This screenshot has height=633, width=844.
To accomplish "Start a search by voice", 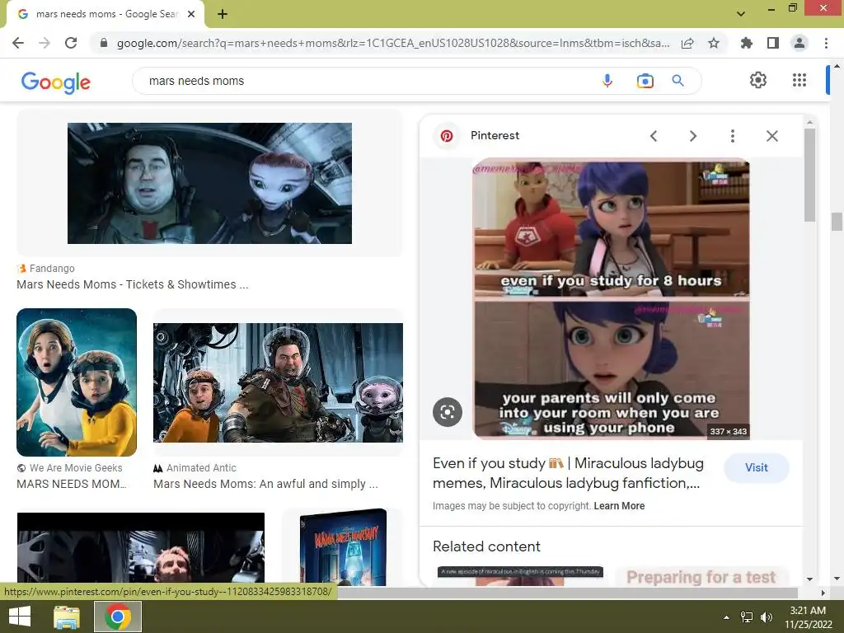I will click(x=607, y=81).
